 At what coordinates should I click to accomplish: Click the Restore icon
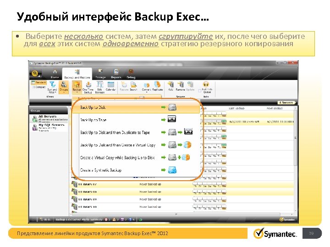pos(124,86)
